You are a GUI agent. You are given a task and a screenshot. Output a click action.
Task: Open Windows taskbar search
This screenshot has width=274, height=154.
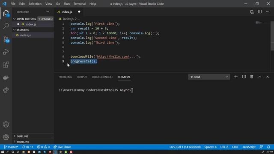[8, 152]
